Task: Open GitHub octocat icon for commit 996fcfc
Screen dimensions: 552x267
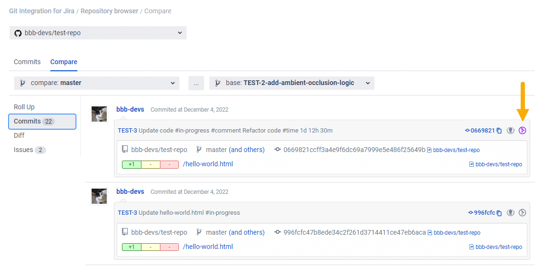Action: pyautogui.click(x=510, y=213)
